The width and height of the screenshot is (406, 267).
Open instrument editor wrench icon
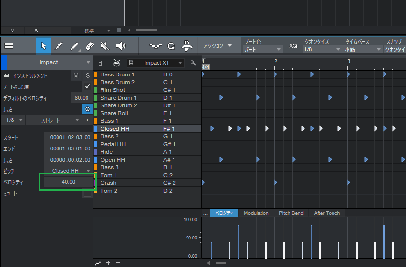(x=193, y=63)
